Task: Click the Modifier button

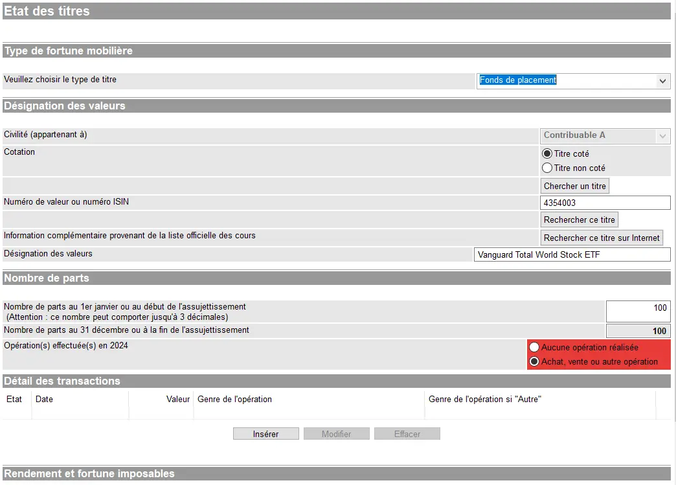Action: click(x=336, y=434)
